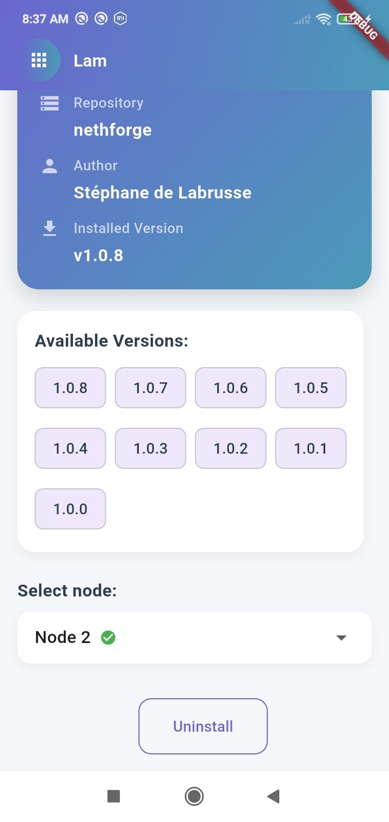Pick version 1.0.1 chip

pyautogui.click(x=311, y=448)
